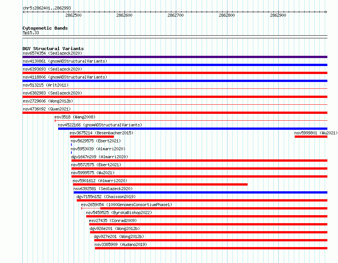
Task: Open nsv3385909 (Audano2019) variant
Action: 121,244
